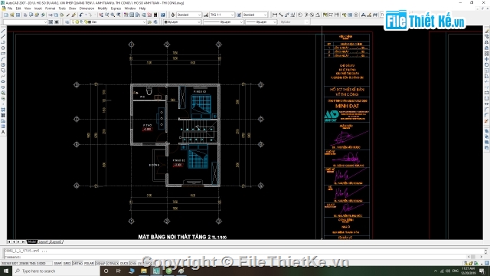Screen dimensions: 490x276
Task: Toggle OTRACK in status bar
Action: tap(113, 264)
